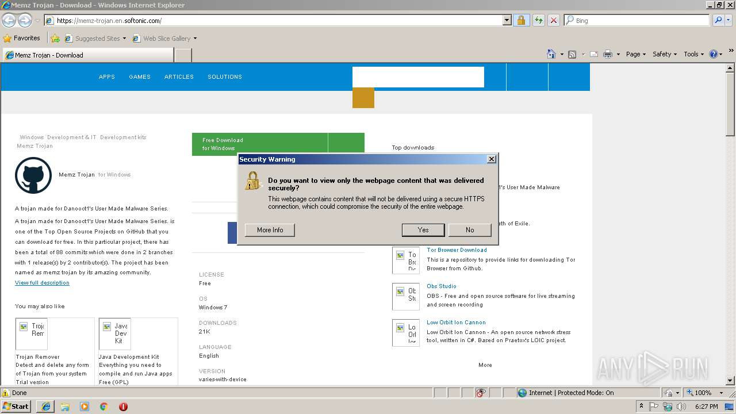Click No in the Security Warning dialog
Viewport: 736px width, 414px height.
pos(470,230)
